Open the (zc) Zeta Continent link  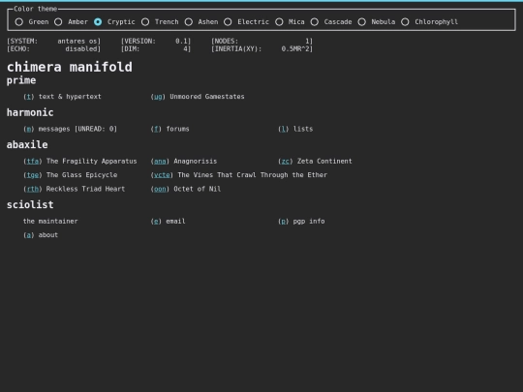click(286, 162)
